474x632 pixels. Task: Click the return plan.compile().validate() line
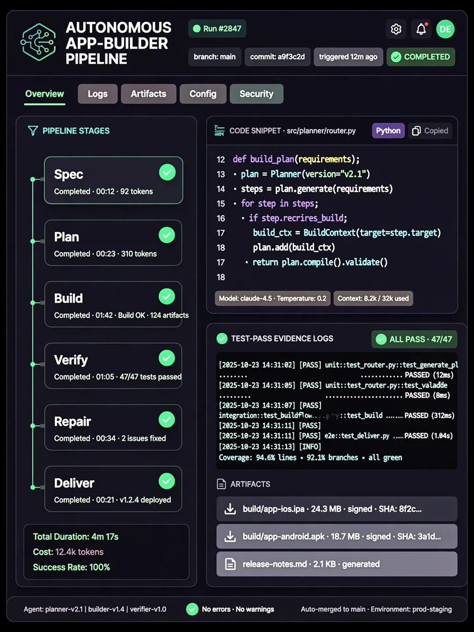[x=320, y=262]
